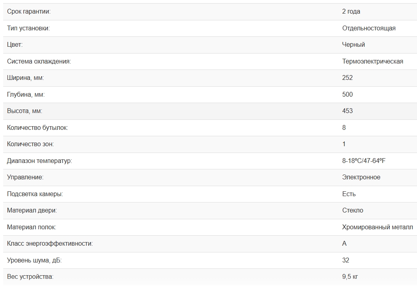
Task: Select the 'Тип установки' label
Action: click(28, 28)
